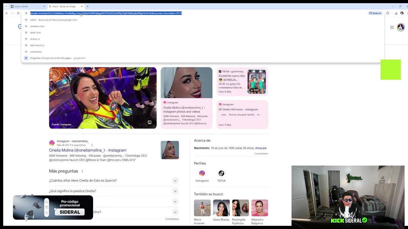408x229 pixels.
Task: Click the highlighted URL in address bar
Action: click(x=106, y=13)
